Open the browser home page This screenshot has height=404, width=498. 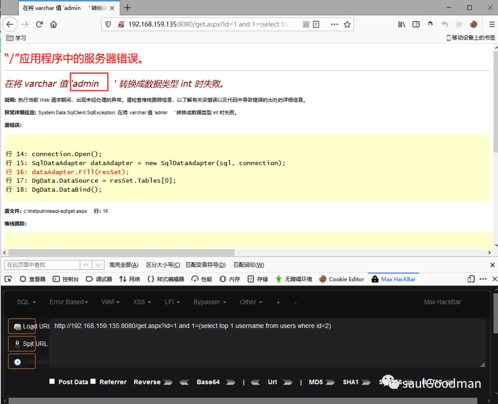coord(53,24)
